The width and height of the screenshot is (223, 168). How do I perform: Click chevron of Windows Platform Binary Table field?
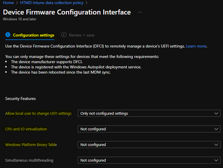point(216,145)
